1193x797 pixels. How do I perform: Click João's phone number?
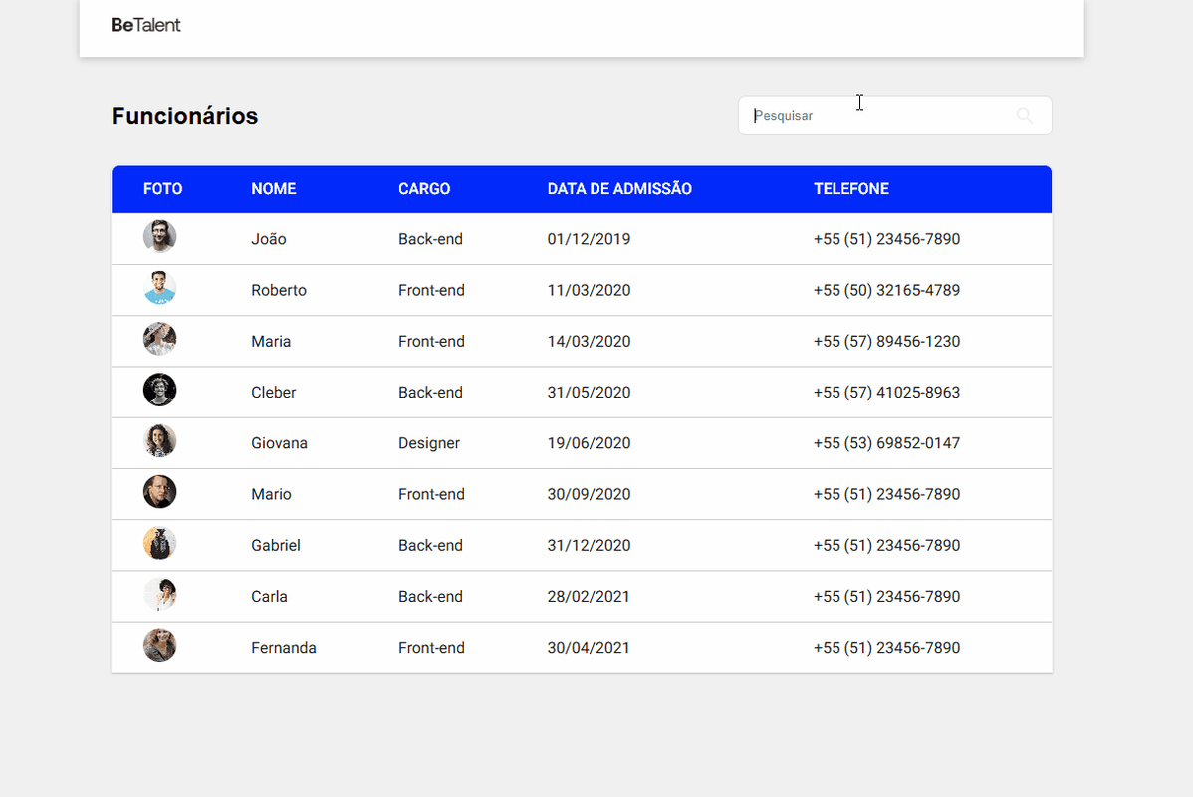coord(886,239)
